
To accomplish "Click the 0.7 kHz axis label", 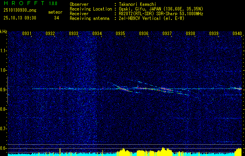I will click(x=3, y=129).
